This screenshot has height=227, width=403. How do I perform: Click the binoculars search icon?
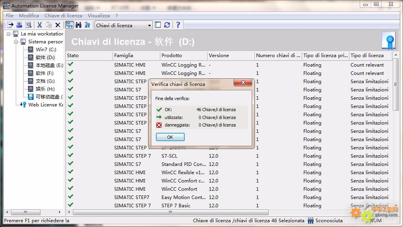tap(78, 25)
